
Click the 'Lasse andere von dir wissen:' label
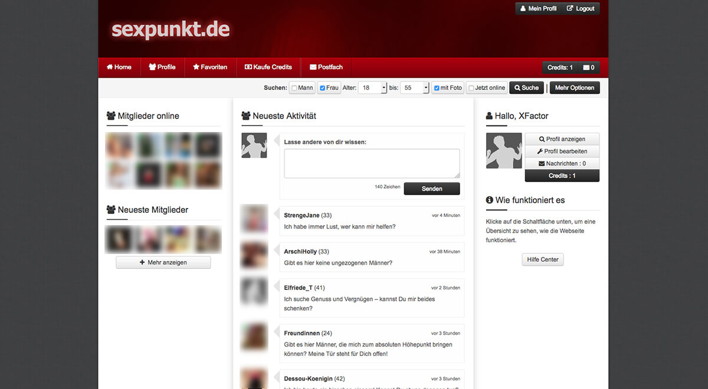[325, 142]
